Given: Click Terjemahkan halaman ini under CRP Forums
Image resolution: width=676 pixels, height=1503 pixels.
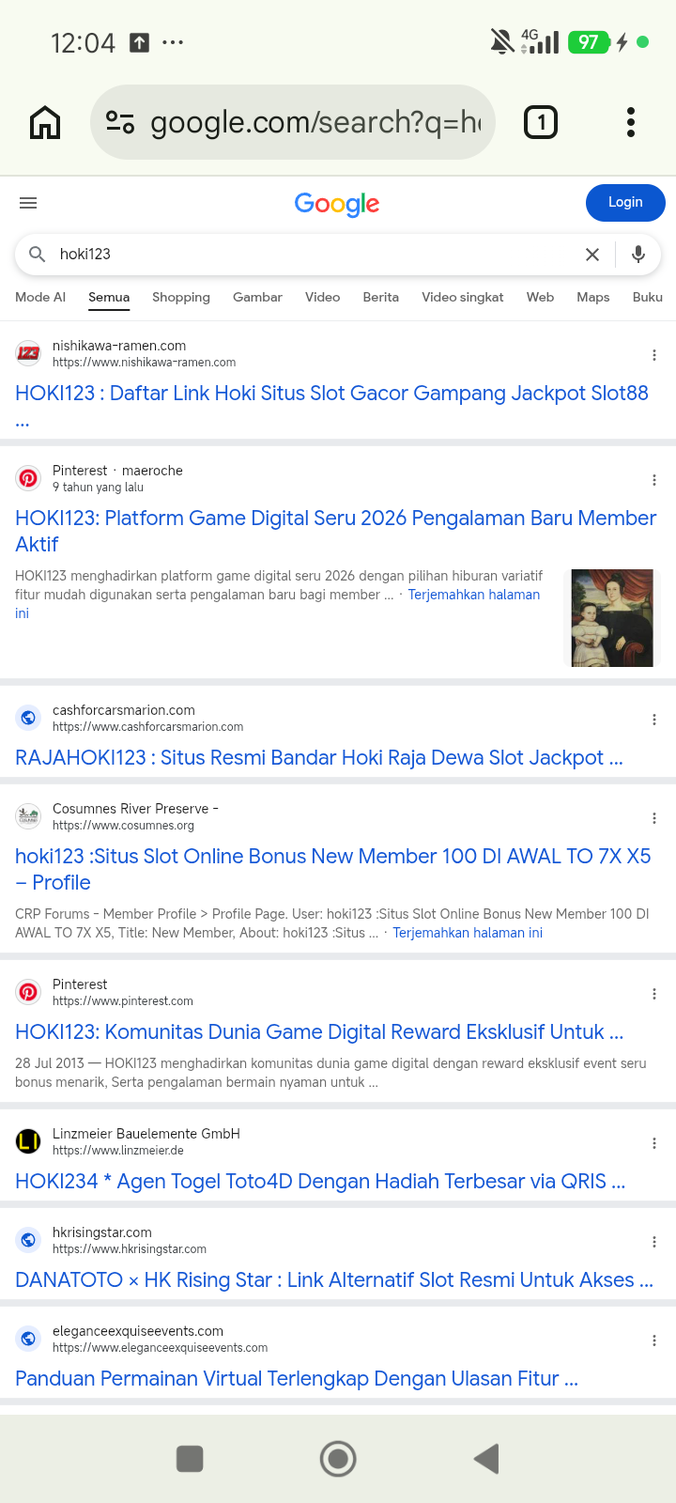Looking at the screenshot, I should coord(468,933).
